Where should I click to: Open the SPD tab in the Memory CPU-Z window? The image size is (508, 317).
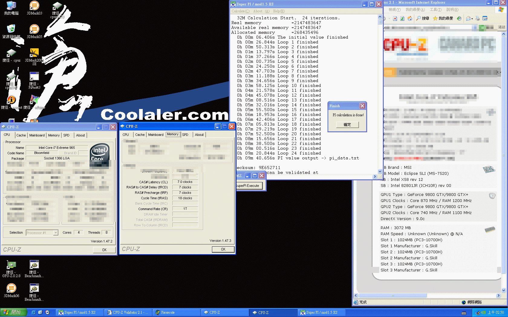[x=185, y=135]
